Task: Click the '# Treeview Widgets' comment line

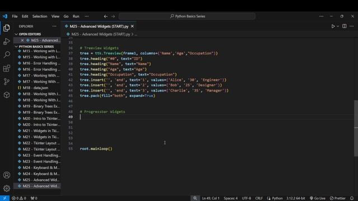Action: tap(99, 48)
